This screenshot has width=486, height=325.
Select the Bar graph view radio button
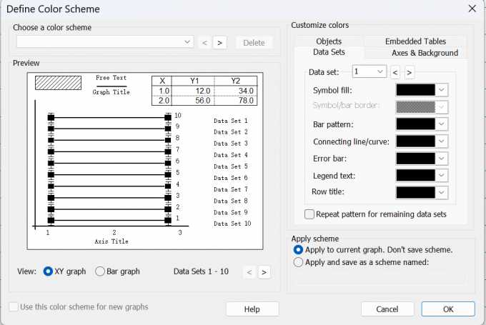click(100, 271)
